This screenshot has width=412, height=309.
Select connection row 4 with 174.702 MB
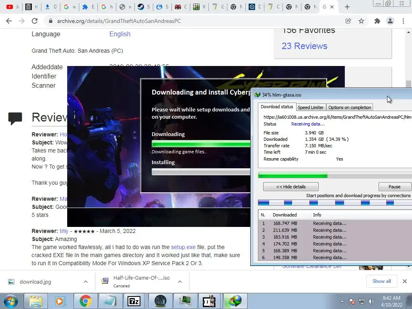[335, 244]
